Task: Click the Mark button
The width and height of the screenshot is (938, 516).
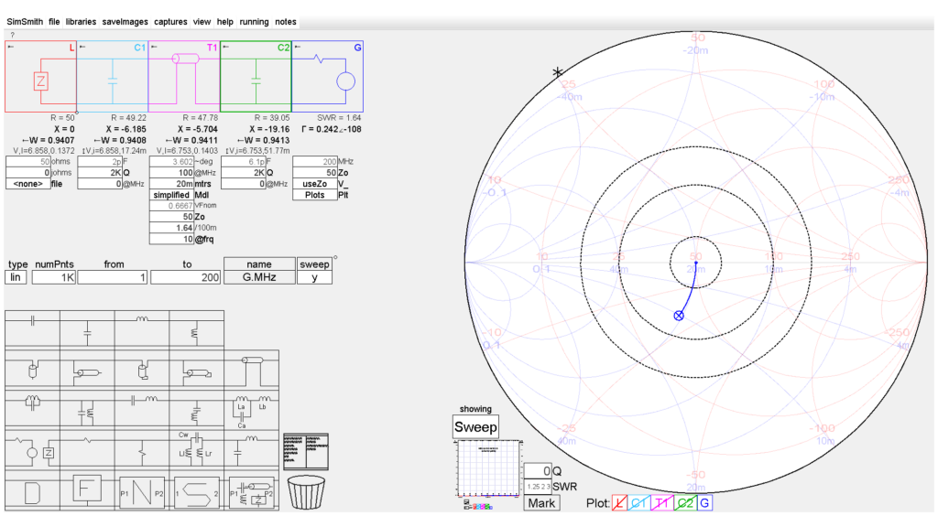Action: pyautogui.click(x=541, y=503)
